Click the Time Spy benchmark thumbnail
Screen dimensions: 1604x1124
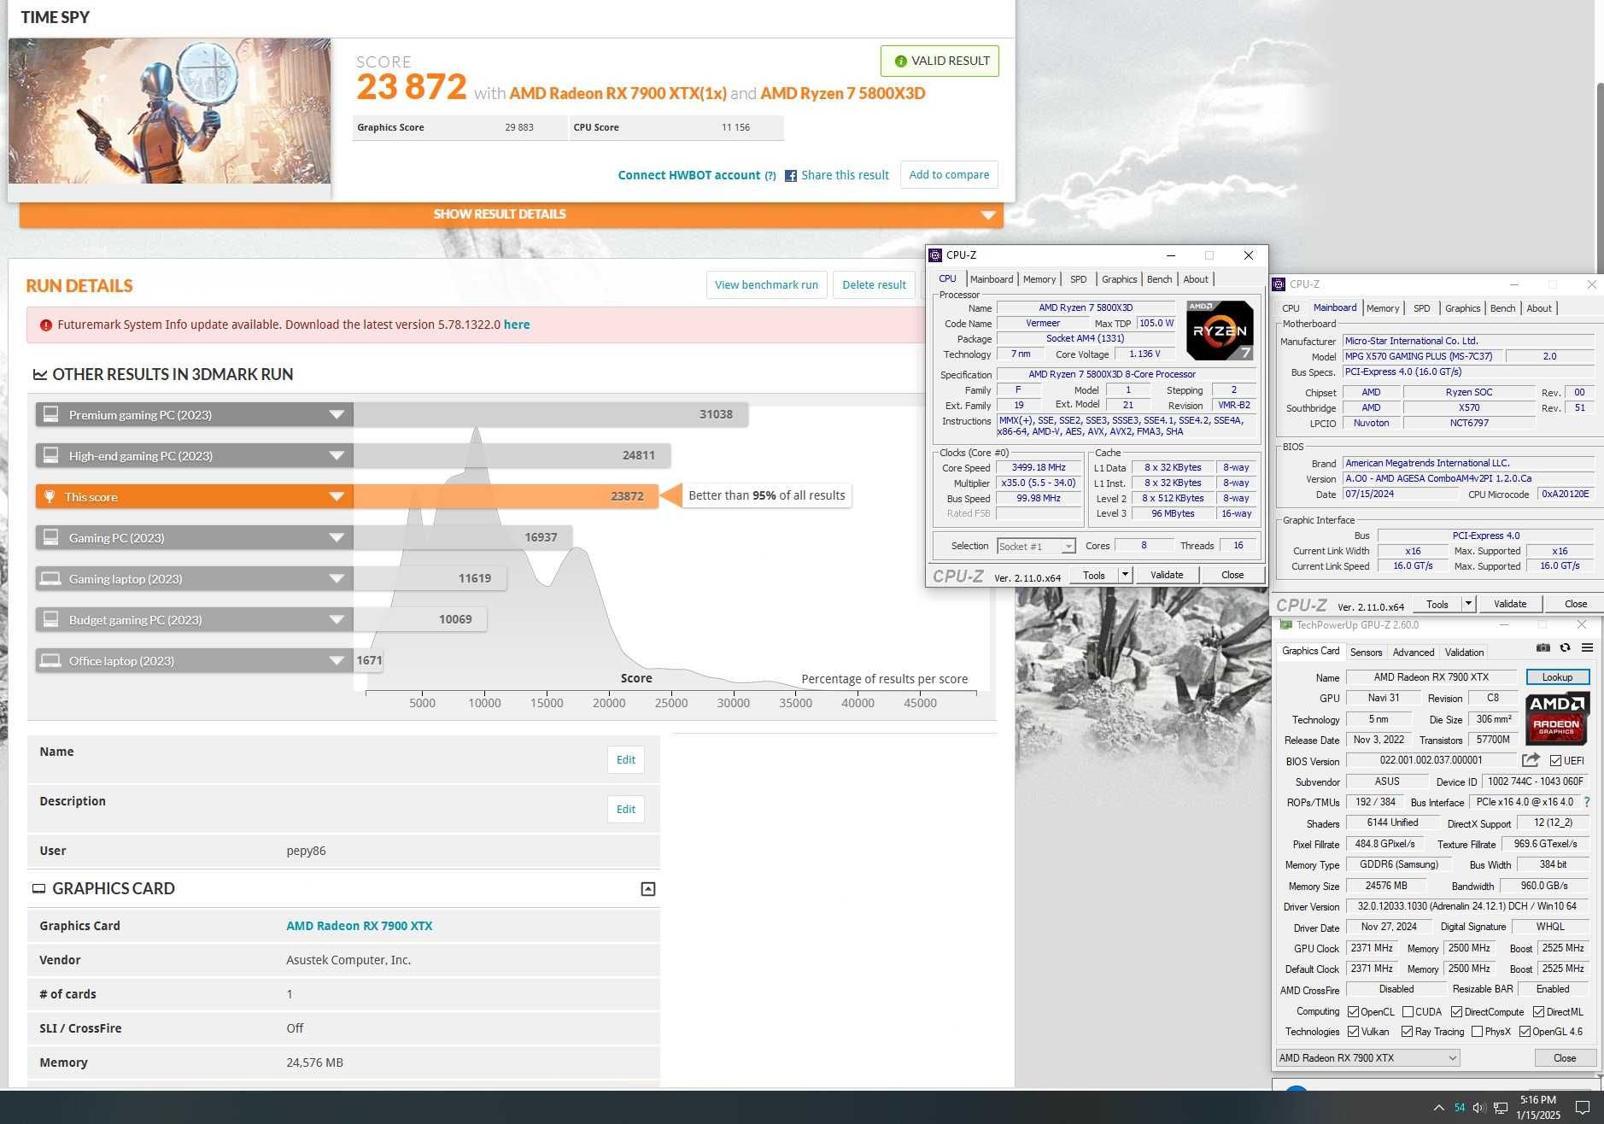coord(169,111)
